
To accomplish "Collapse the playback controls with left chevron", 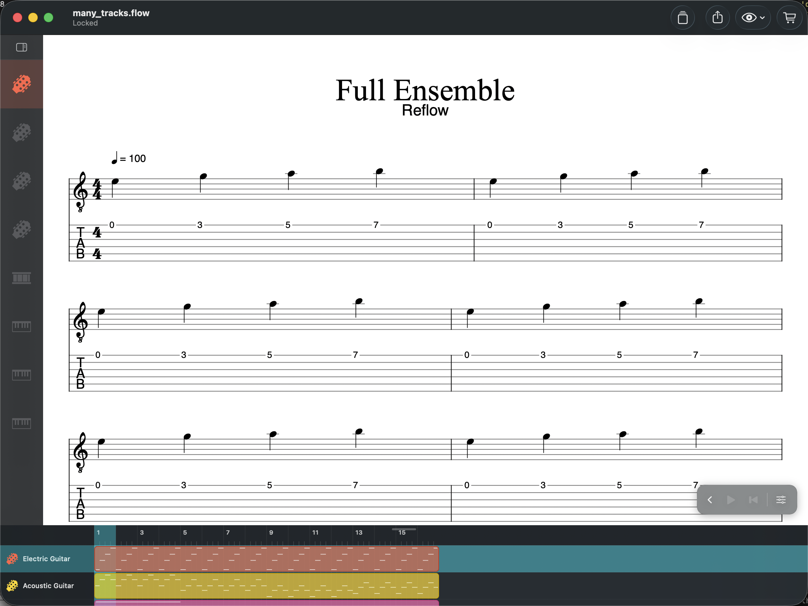I will (710, 500).
